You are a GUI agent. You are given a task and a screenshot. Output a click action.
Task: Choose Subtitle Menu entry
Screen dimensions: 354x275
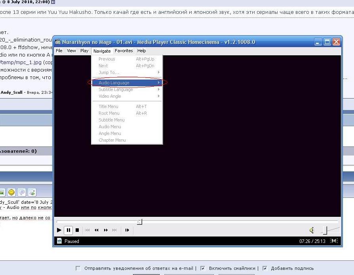coord(127,120)
